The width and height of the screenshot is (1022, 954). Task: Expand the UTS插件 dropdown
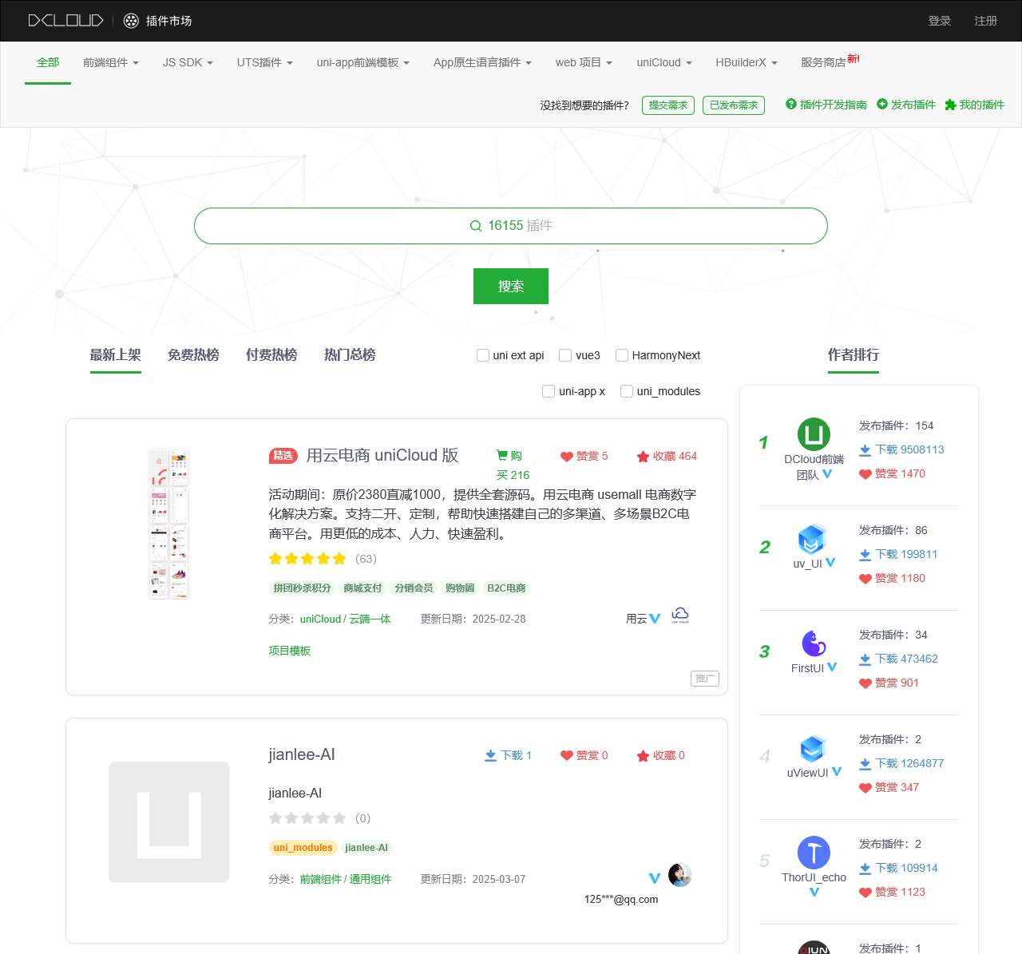click(x=265, y=62)
